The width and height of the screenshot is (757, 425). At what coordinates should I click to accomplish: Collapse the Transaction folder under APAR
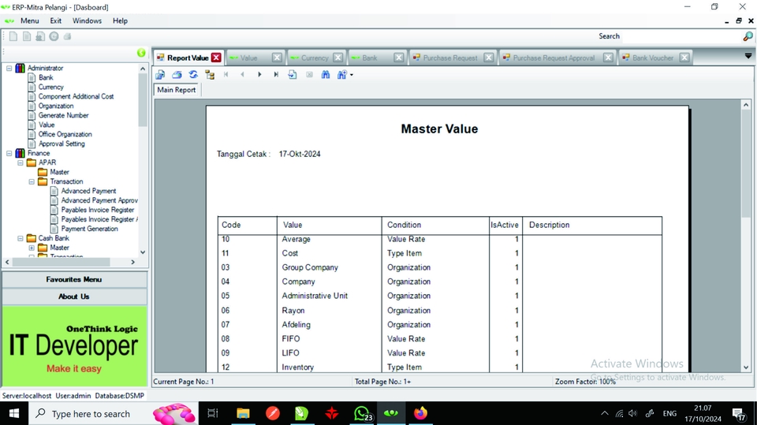pyautogui.click(x=32, y=181)
